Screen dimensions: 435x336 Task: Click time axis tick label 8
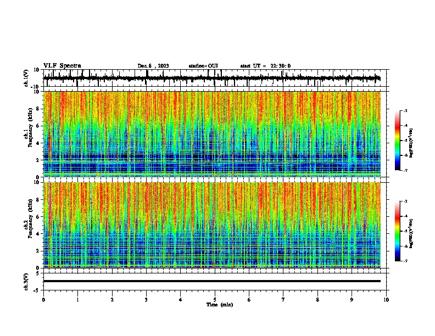pyautogui.click(x=317, y=300)
